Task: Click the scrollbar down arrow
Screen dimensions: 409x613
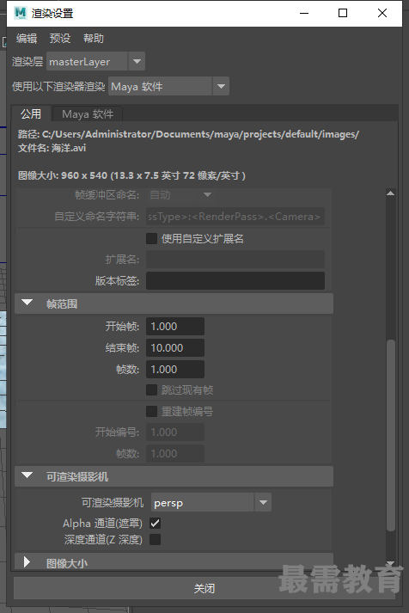Action: click(390, 563)
